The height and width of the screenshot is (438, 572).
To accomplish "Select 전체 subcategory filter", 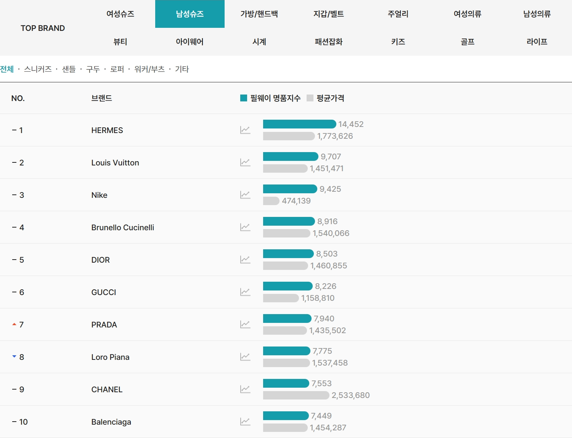I will point(7,69).
